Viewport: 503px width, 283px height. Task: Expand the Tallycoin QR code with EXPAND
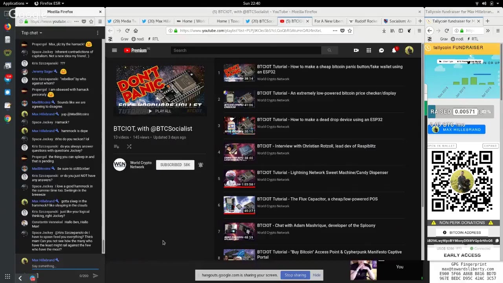click(490, 146)
